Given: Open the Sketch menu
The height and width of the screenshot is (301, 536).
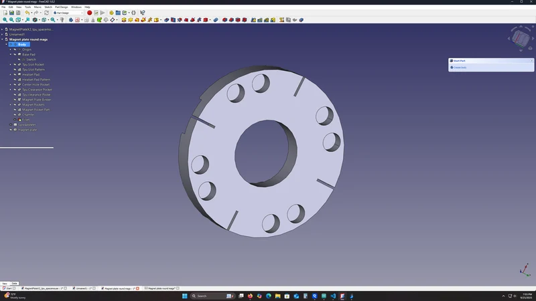Looking at the screenshot, I should (48, 7).
